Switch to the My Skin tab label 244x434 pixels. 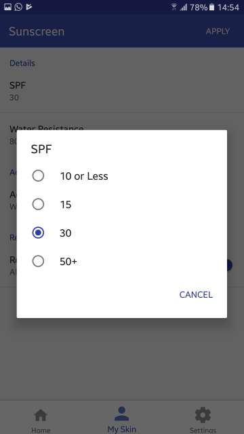click(122, 429)
